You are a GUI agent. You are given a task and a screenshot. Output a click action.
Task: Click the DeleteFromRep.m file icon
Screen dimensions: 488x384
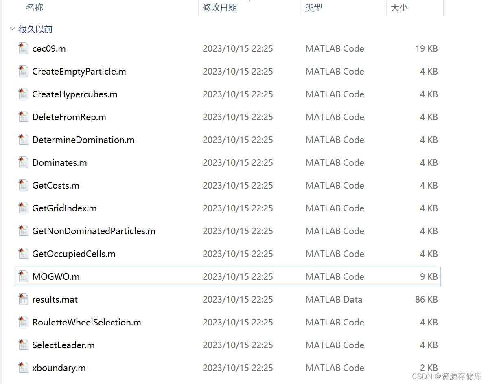23,116
